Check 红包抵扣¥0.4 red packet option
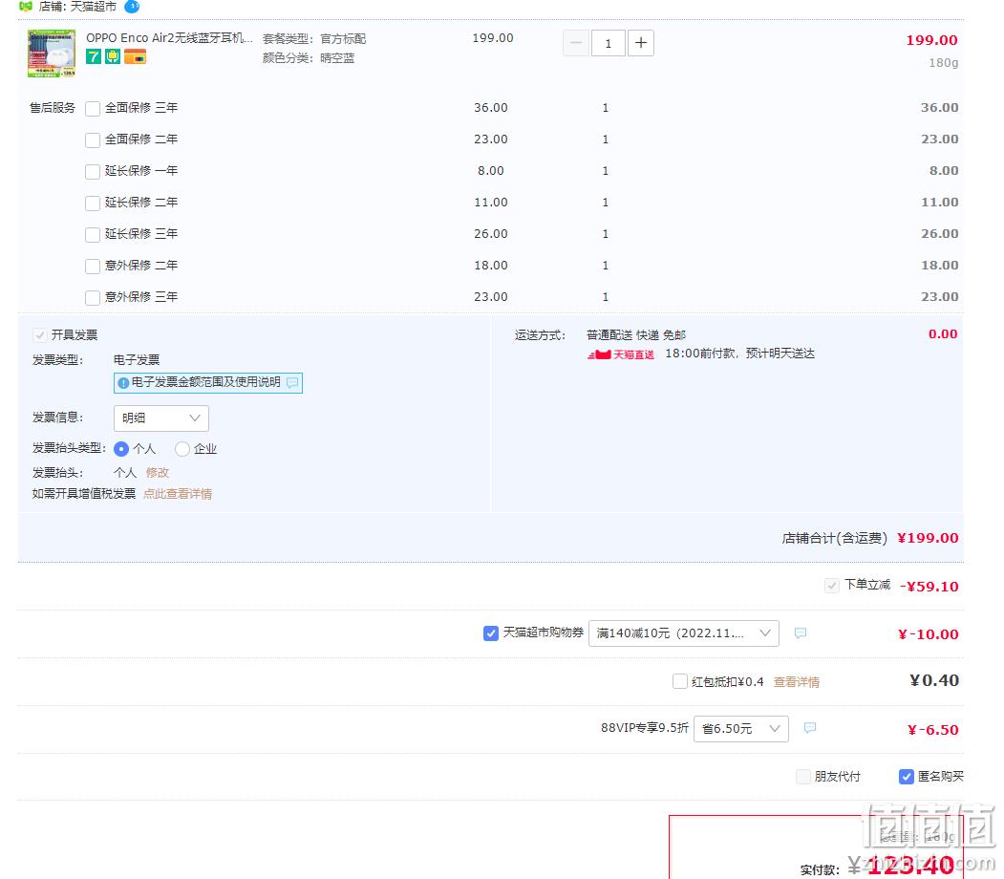1004x879 pixels. click(680, 681)
